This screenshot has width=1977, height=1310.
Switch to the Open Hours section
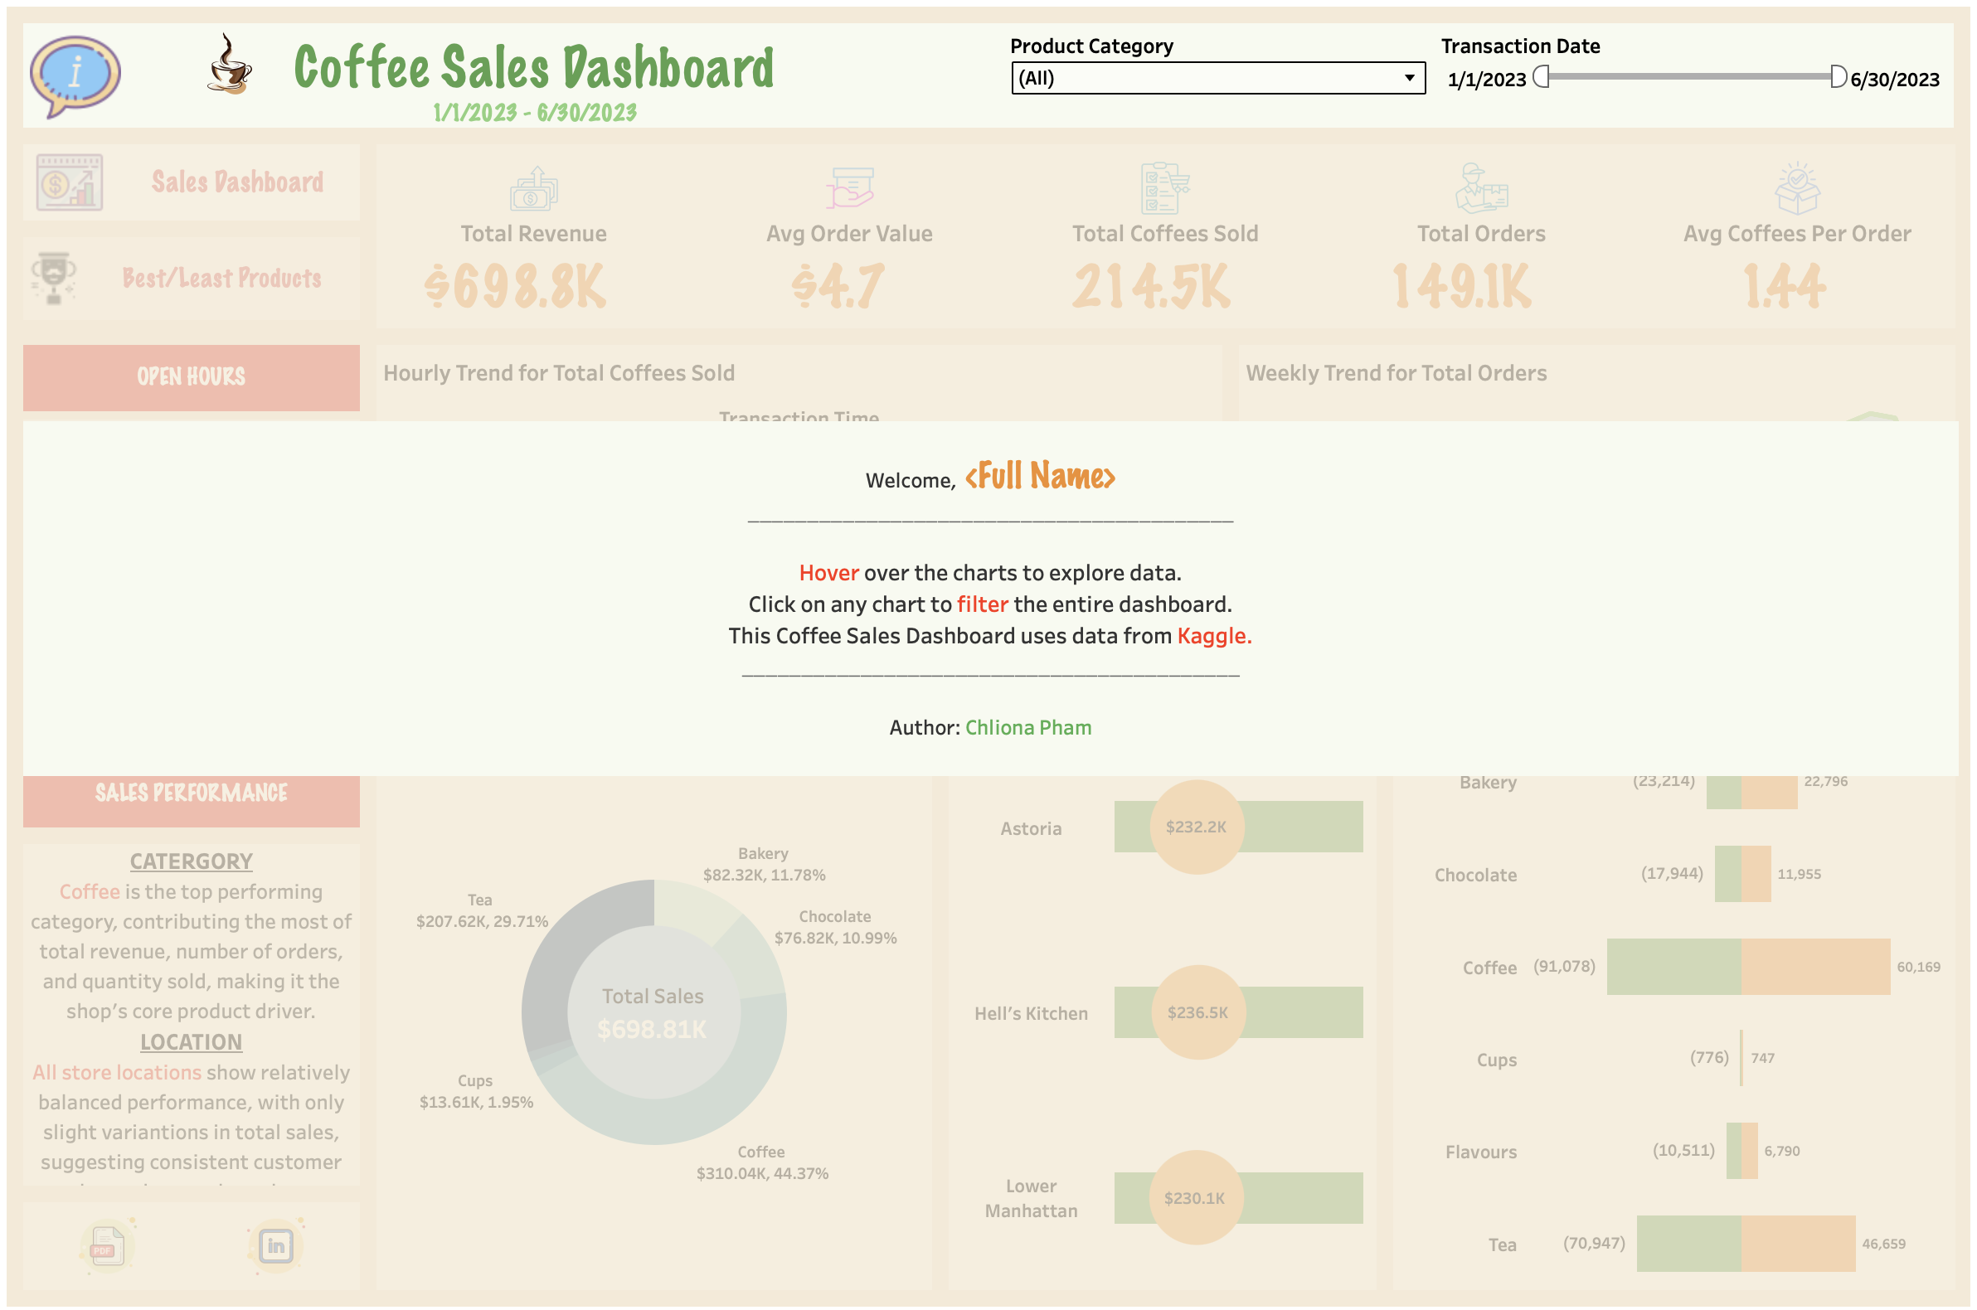(x=191, y=377)
